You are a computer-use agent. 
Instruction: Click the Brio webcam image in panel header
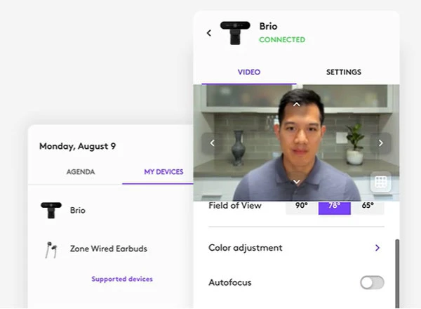(x=235, y=33)
